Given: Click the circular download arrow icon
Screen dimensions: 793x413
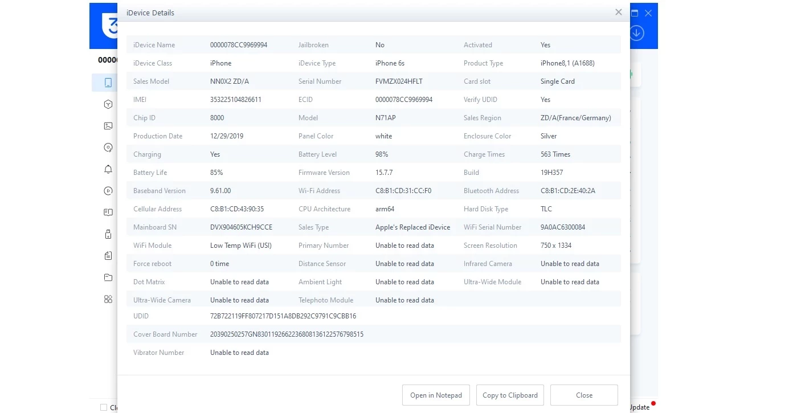Looking at the screenshot, I should [x=637, y=33].
